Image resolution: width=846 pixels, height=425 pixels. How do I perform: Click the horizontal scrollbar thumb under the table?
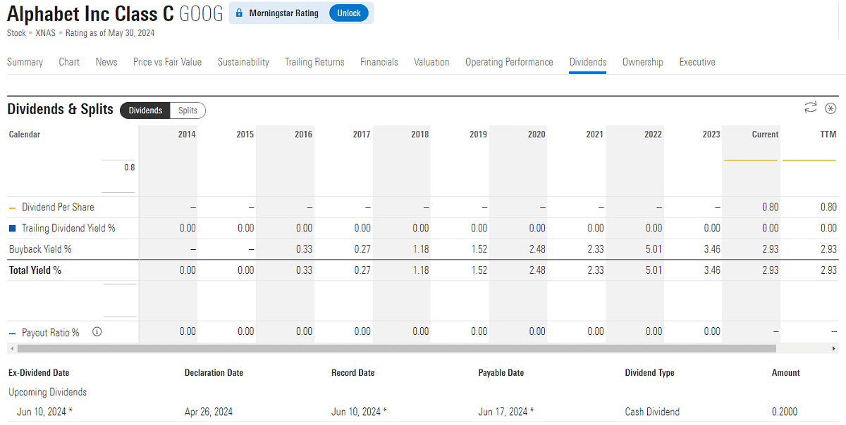click(396, 348)
